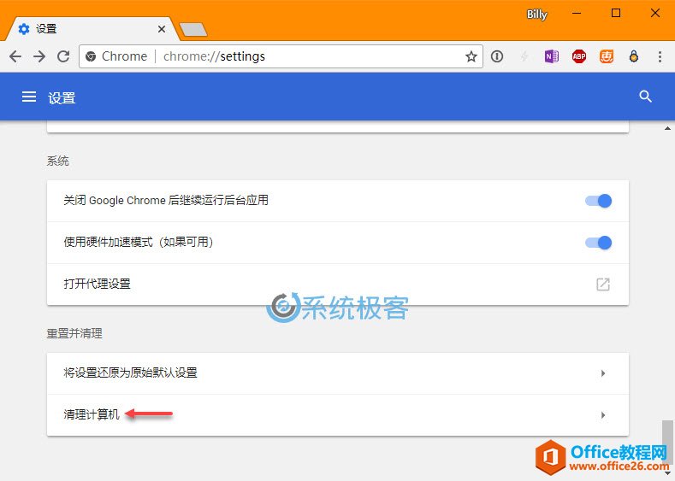
Task: Open proxy settings external link icon
Action: point(602,284)
